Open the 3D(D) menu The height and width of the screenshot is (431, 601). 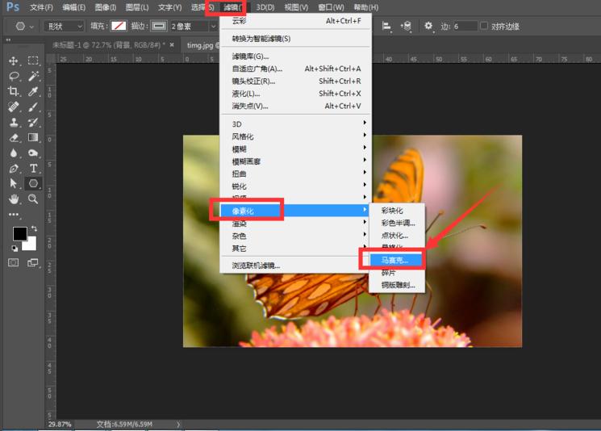[265, 7]
